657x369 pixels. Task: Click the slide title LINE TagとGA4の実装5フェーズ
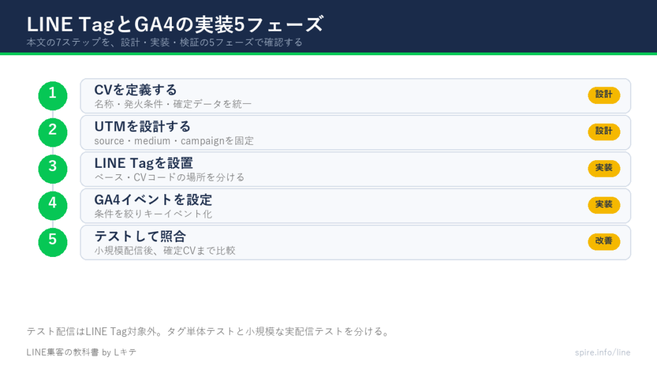pos(175,24)
